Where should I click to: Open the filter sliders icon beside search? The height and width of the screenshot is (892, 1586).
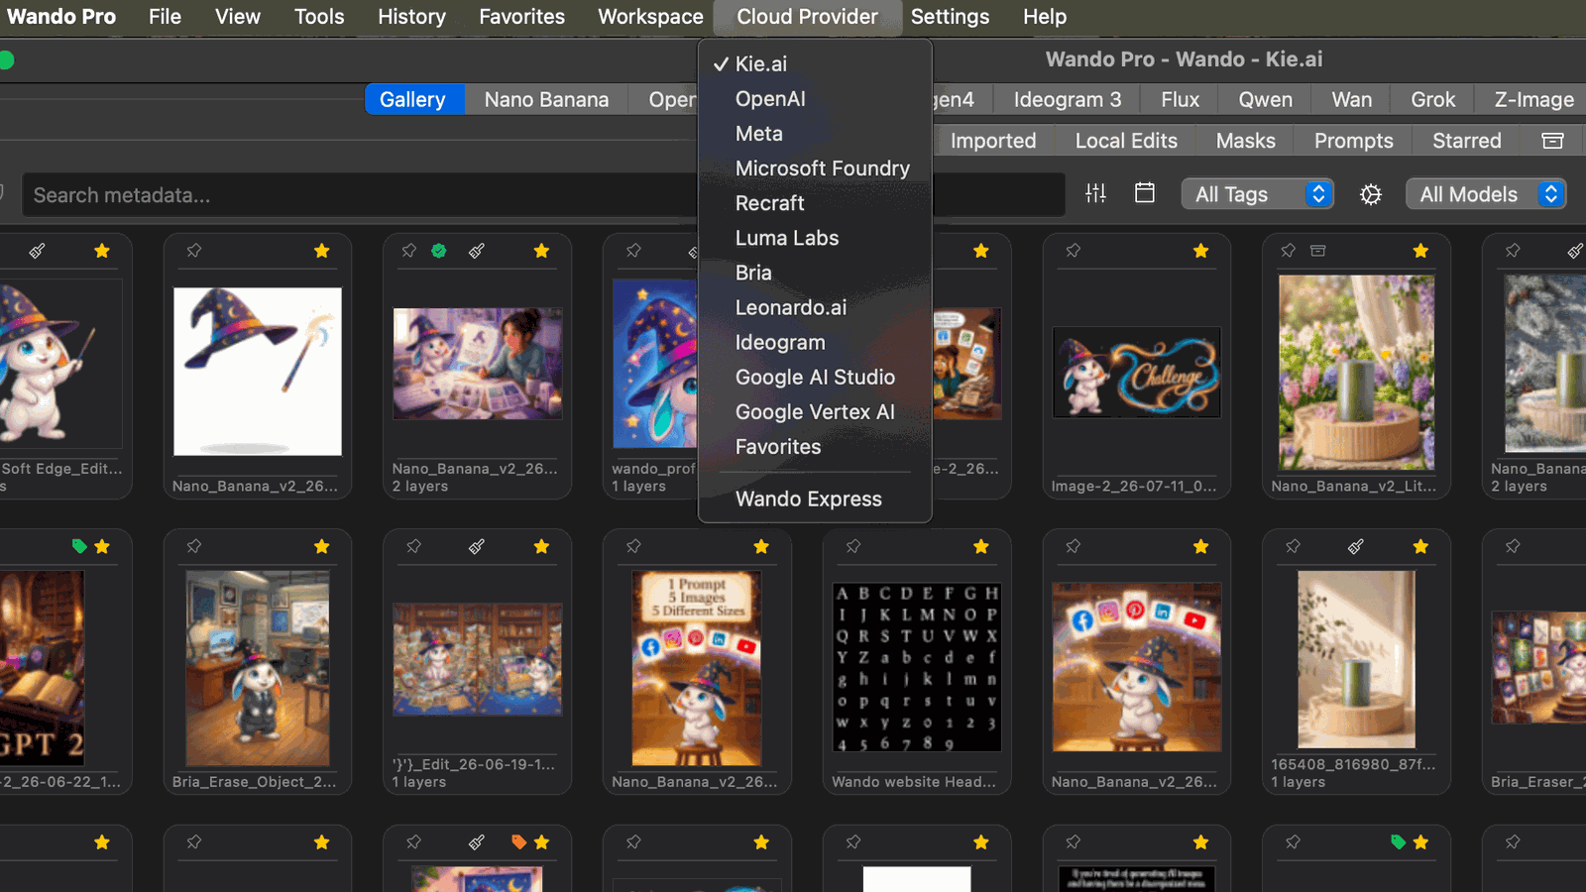[x=1095, y=193]
